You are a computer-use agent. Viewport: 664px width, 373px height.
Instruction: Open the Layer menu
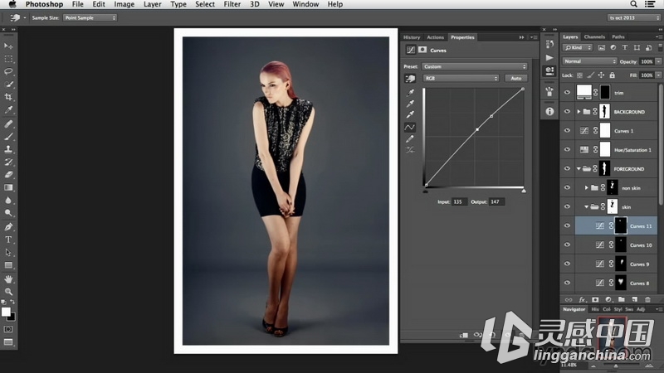152,4
